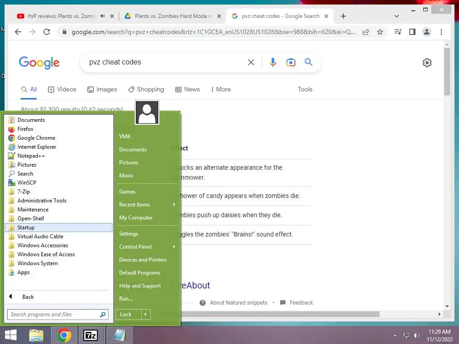Close the pvz cheat codes tab

pos(326,16)
